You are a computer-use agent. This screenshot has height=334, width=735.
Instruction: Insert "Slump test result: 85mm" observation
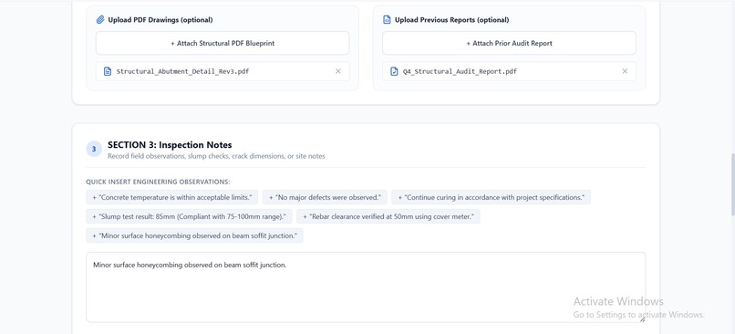pyautogui.click(x=189, y=216)
